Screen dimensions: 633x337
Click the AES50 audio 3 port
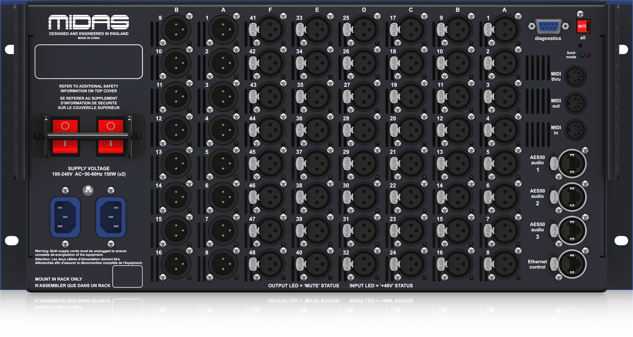572,231
